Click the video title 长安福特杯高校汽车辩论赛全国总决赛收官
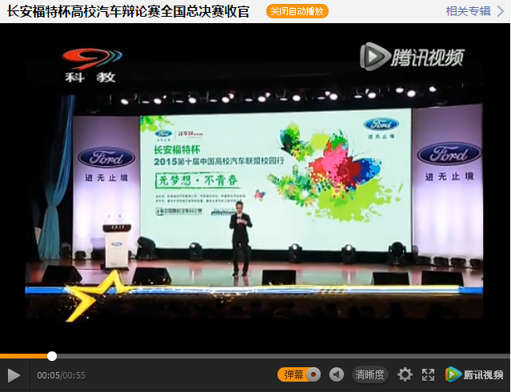 128,12
